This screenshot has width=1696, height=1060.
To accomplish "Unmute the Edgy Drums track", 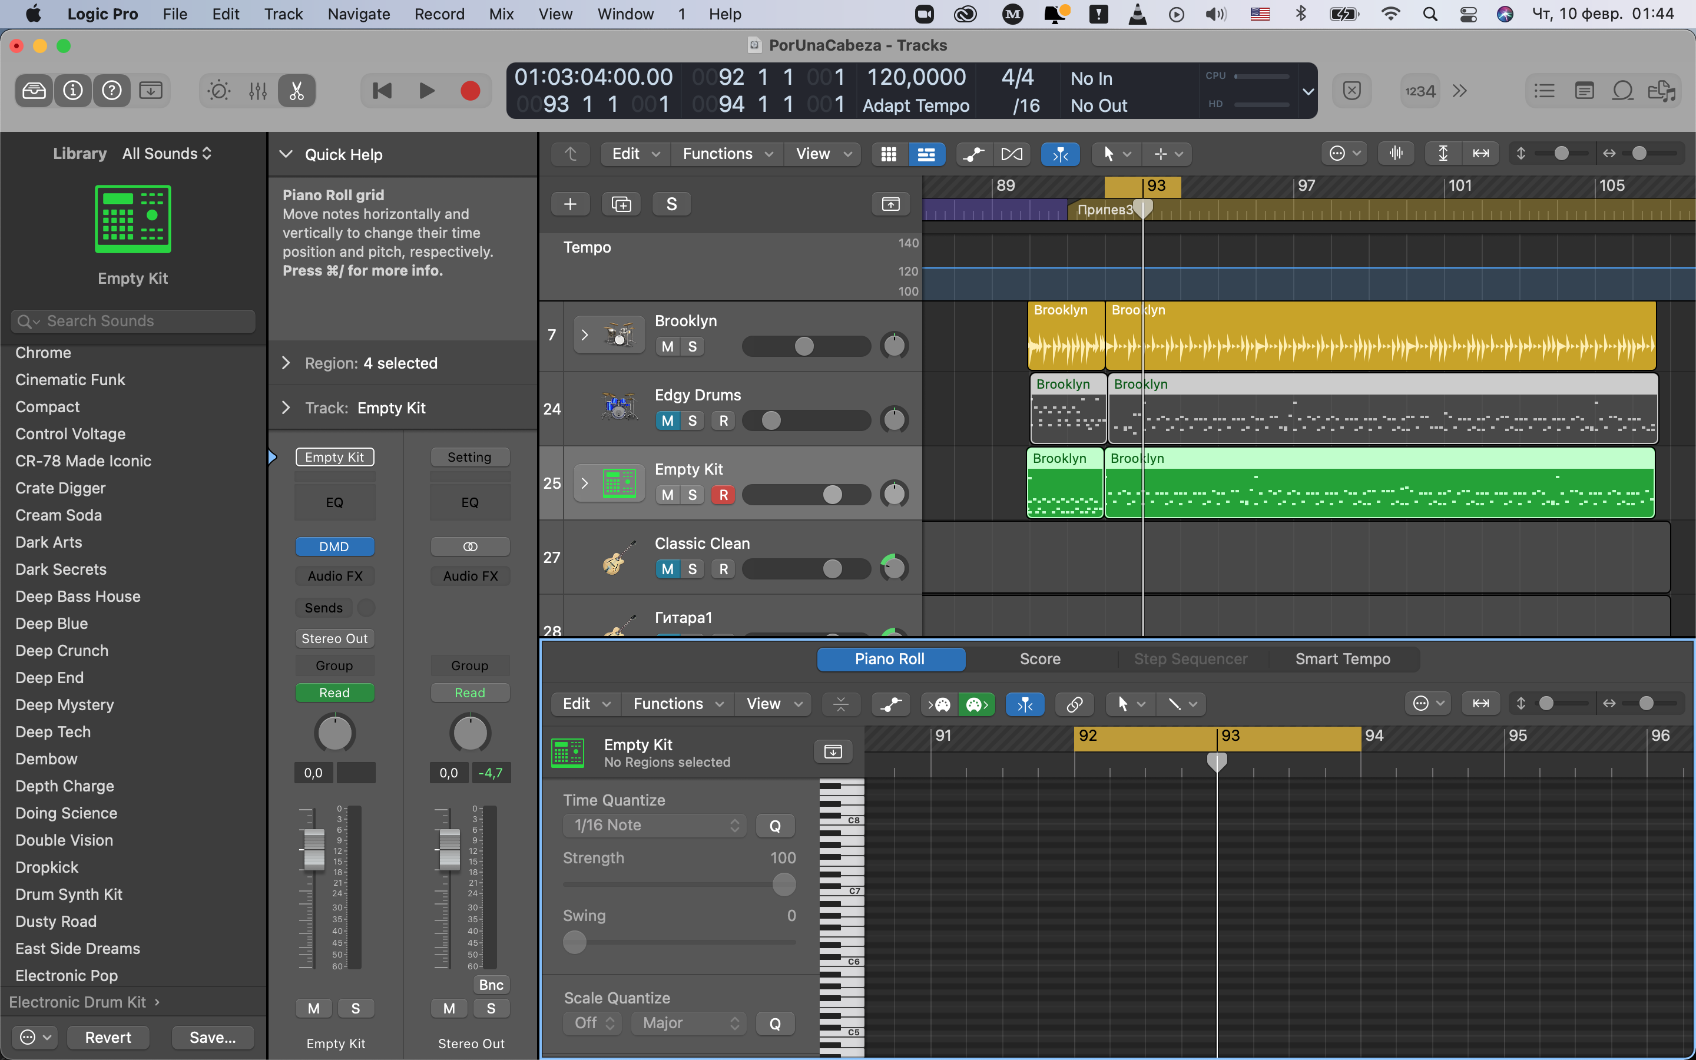I will 667,420.
